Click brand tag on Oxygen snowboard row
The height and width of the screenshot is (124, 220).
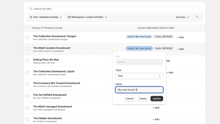(139, 37)
